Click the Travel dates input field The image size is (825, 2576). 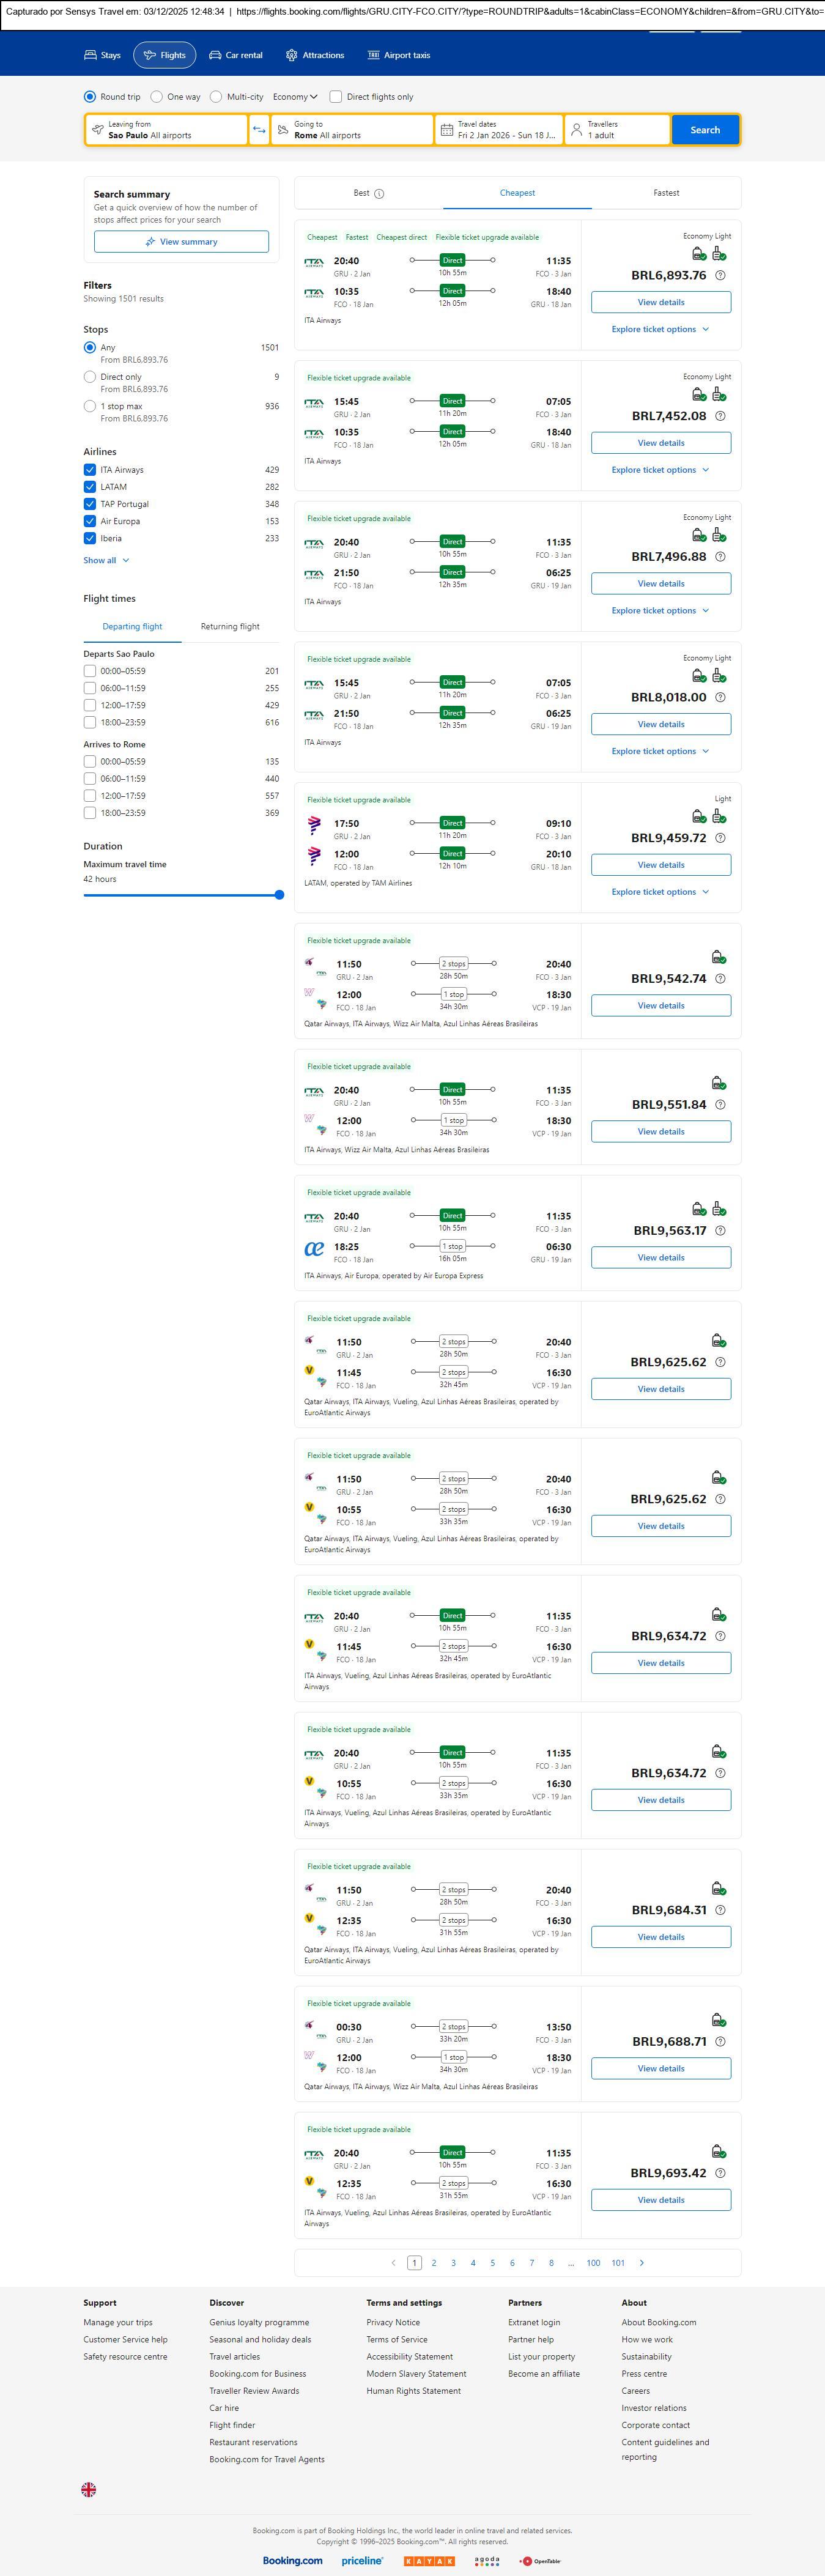point(498,130)
